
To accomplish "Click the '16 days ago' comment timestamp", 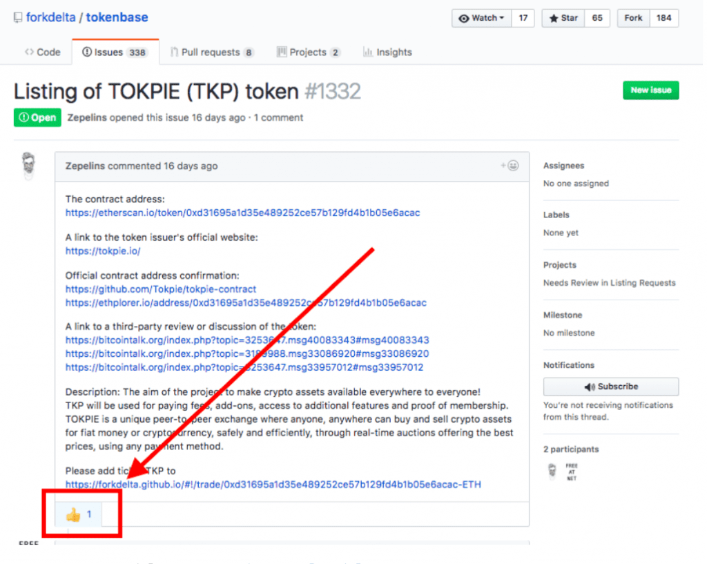I will tap(191, 166).
